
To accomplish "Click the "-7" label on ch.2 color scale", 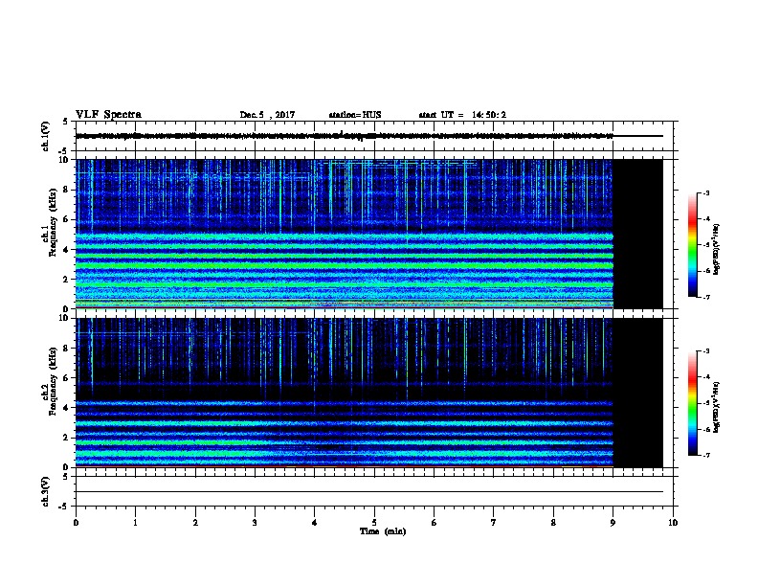I will coord(705,456).
